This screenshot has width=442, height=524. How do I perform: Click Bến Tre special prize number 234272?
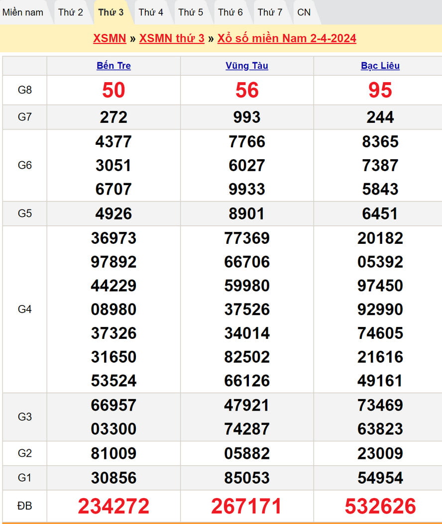click(113, 506)
